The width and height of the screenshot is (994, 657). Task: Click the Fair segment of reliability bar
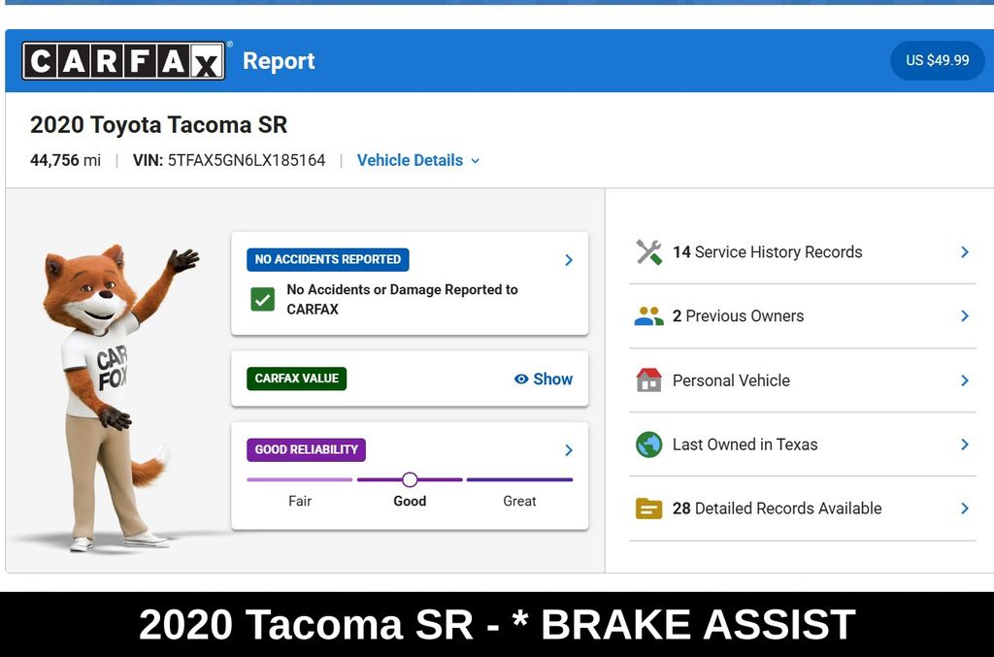[299, 479]
